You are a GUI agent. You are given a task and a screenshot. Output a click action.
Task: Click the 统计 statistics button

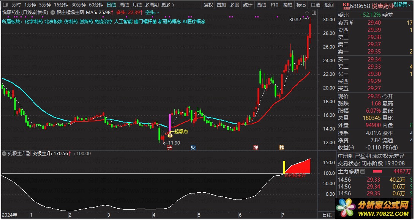point(248,5)
